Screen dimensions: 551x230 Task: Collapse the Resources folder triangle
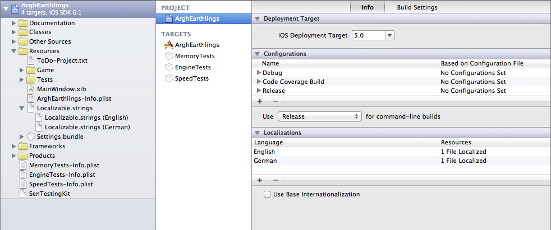pos(14,51)
